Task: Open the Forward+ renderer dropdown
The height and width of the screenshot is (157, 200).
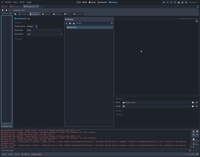Action: tap(194, 2)
